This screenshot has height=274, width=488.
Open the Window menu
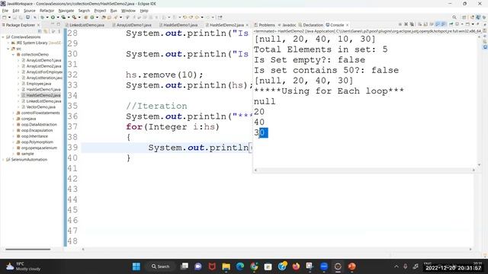[x=128, y=11]
